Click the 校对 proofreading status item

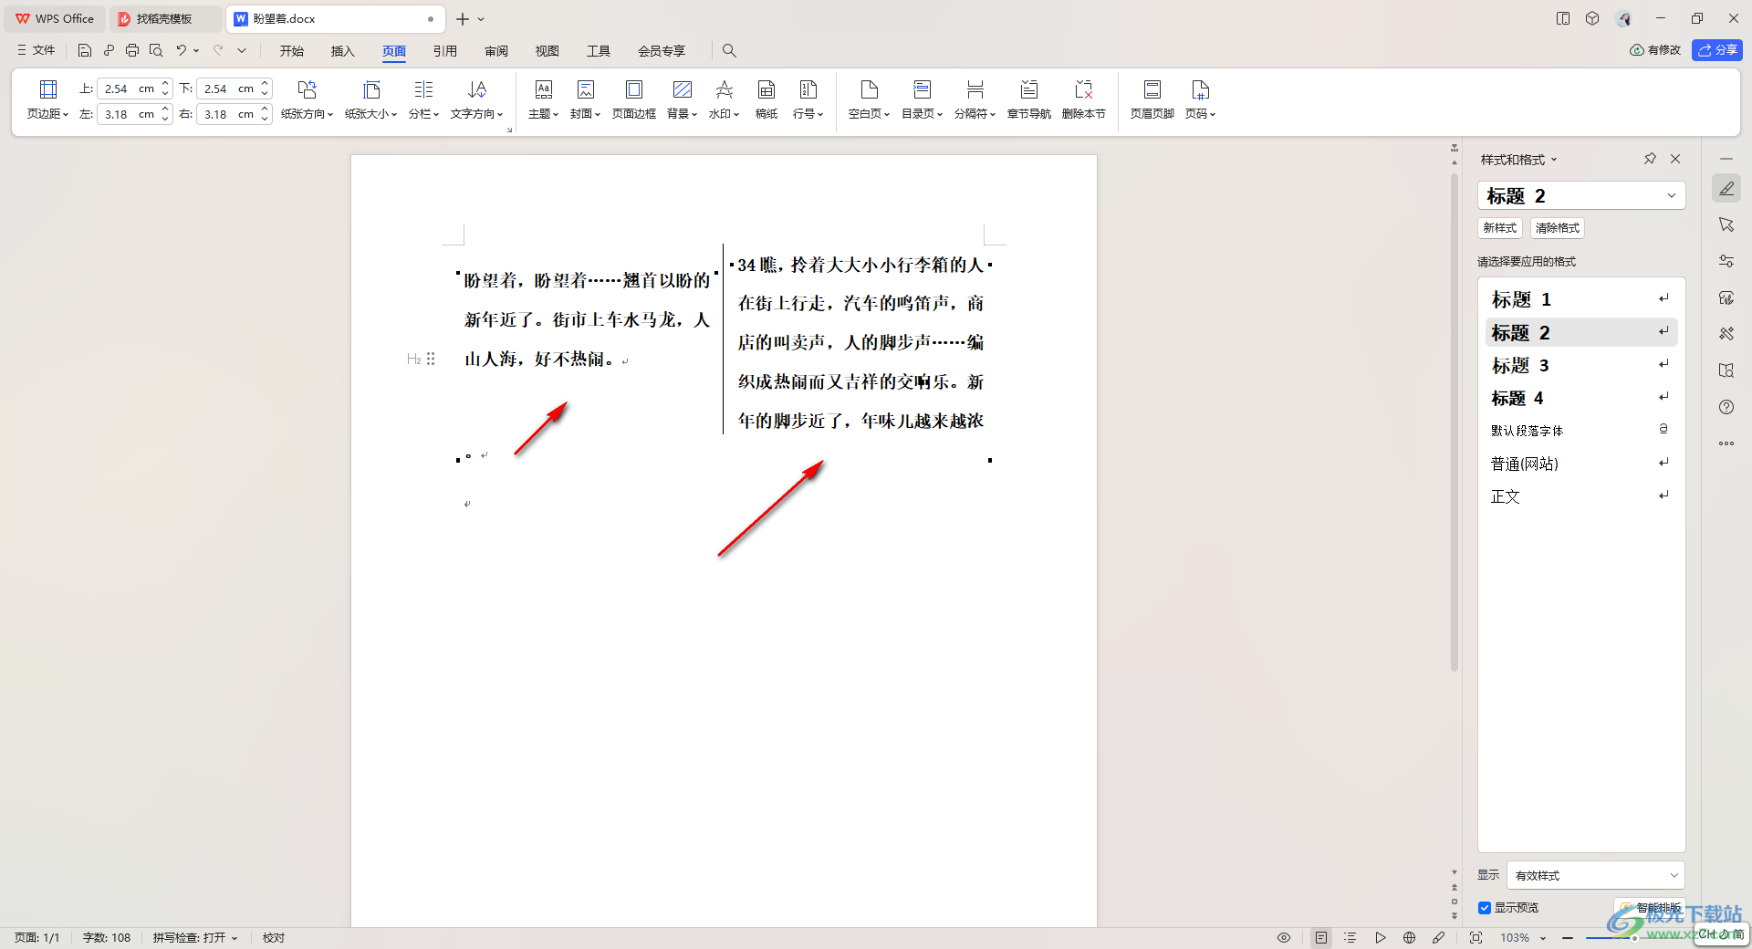click(274, 937)
